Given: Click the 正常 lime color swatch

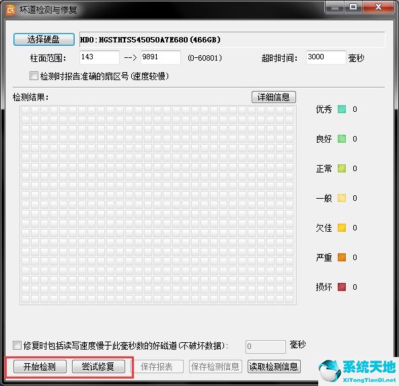Looking at the screenshot, I should click(342, 168).
